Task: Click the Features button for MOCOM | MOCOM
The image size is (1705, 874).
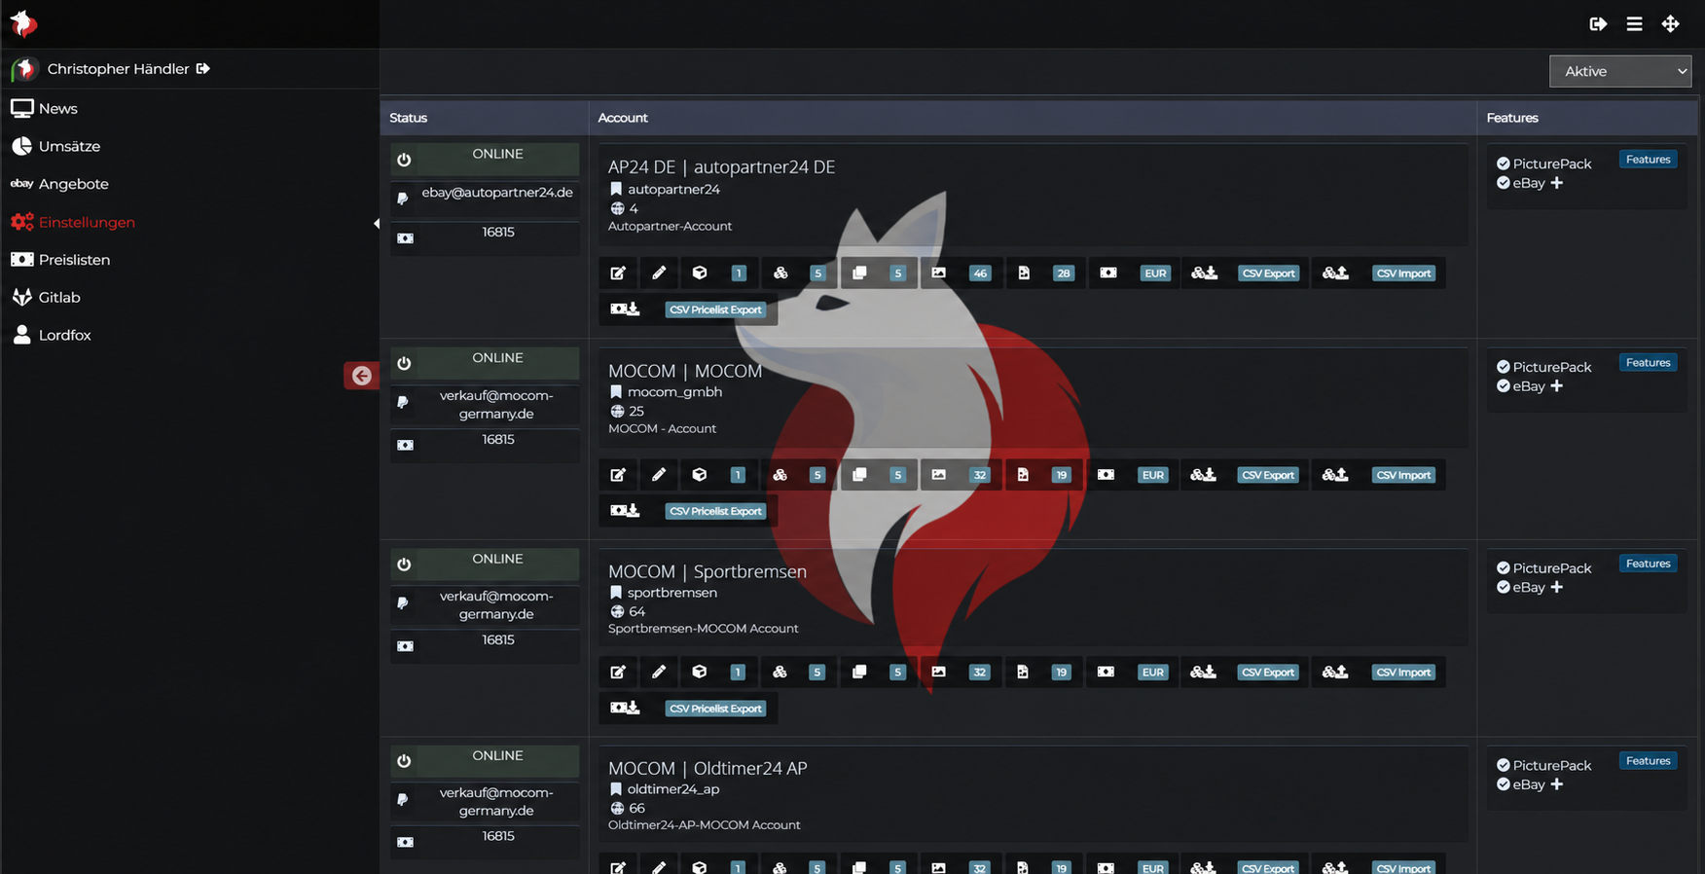Action: [1648, 363]
